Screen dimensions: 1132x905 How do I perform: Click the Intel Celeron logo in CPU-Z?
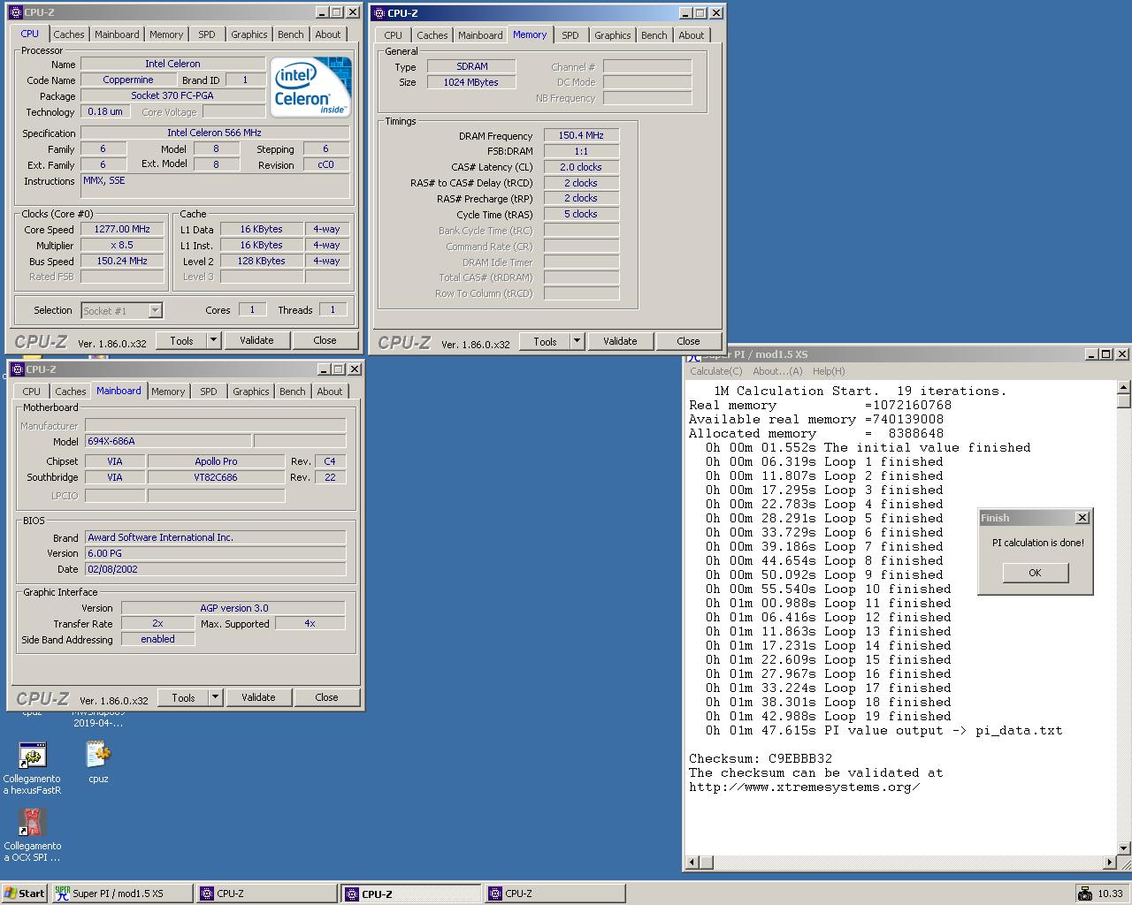pos(311,87)
